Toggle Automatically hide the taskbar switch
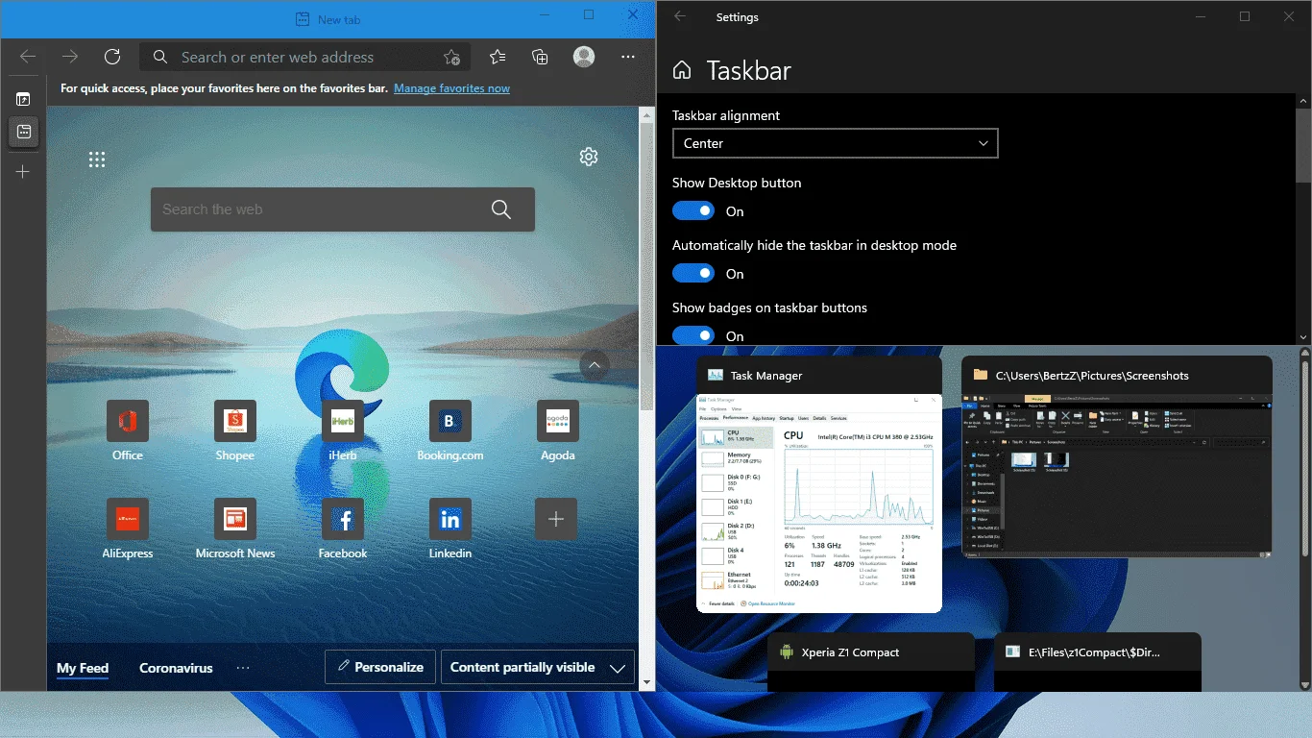 click(x=693, y=273)
